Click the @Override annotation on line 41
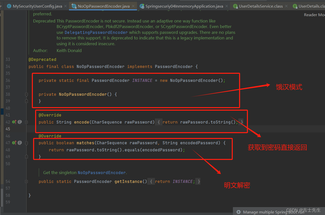Viewport: 325px width, 215px height. (50, 115)
